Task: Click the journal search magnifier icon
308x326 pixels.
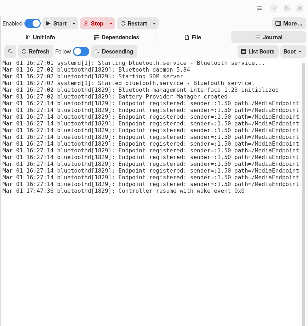Action: (10, 51)
